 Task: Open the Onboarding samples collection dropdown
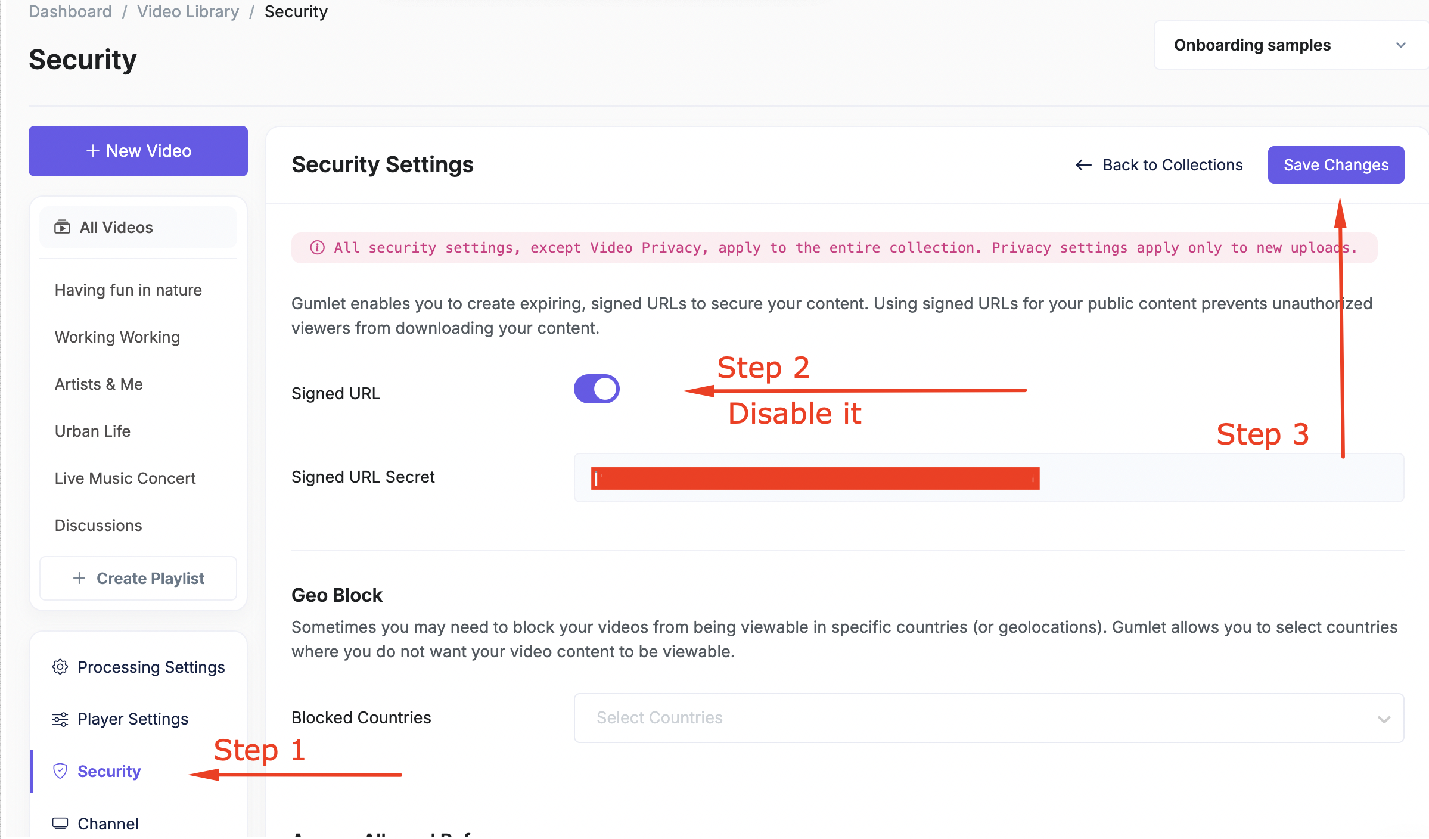point(1291,45)
